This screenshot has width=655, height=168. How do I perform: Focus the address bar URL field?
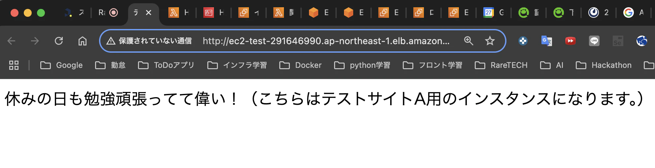tap(326, 41)
